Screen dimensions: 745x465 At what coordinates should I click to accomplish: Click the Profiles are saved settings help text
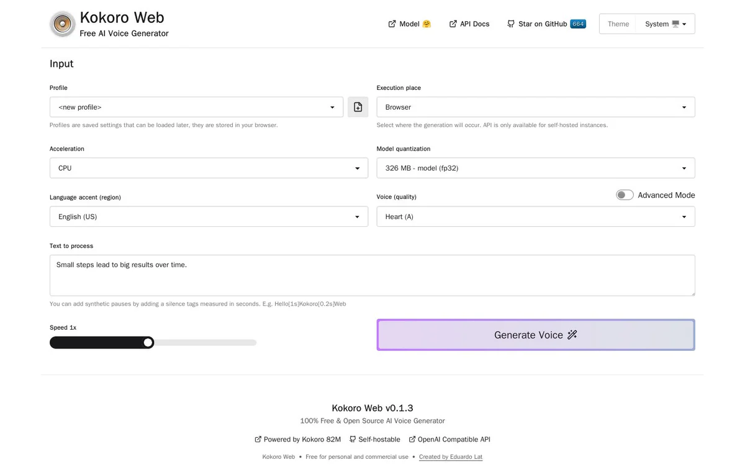(x=164, y=125)
